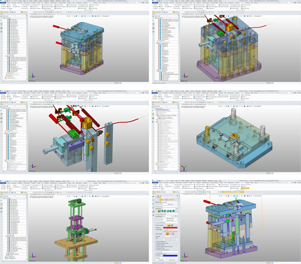Click funnel filter icon in top-left window manager
The width and height of the screenshot is (301, 264).
pos(27,16)
